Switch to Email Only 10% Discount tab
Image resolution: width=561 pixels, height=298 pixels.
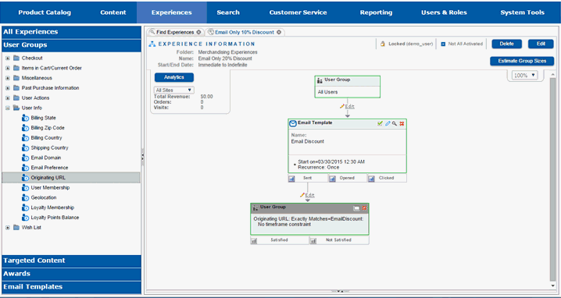coord(245,32)
